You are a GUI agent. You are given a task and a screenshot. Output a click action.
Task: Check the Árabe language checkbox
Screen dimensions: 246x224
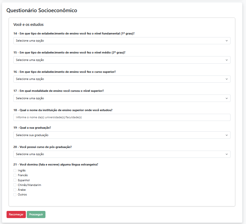pyautogui.click(x=15, y=190)
